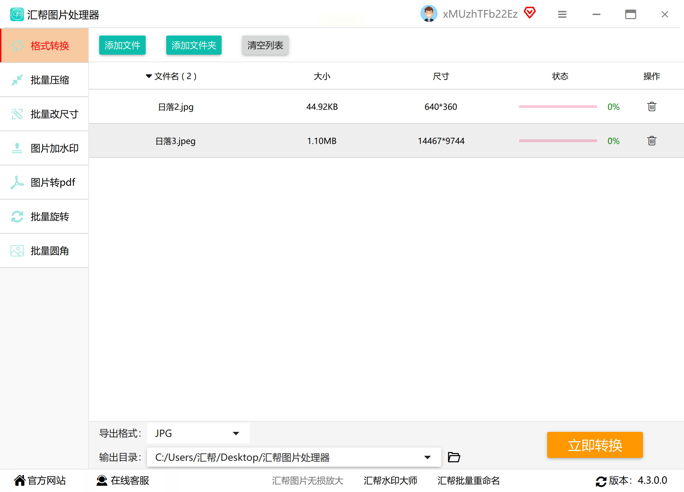
Task: Click the 官方网站 home icon
Action: [20, 480]
